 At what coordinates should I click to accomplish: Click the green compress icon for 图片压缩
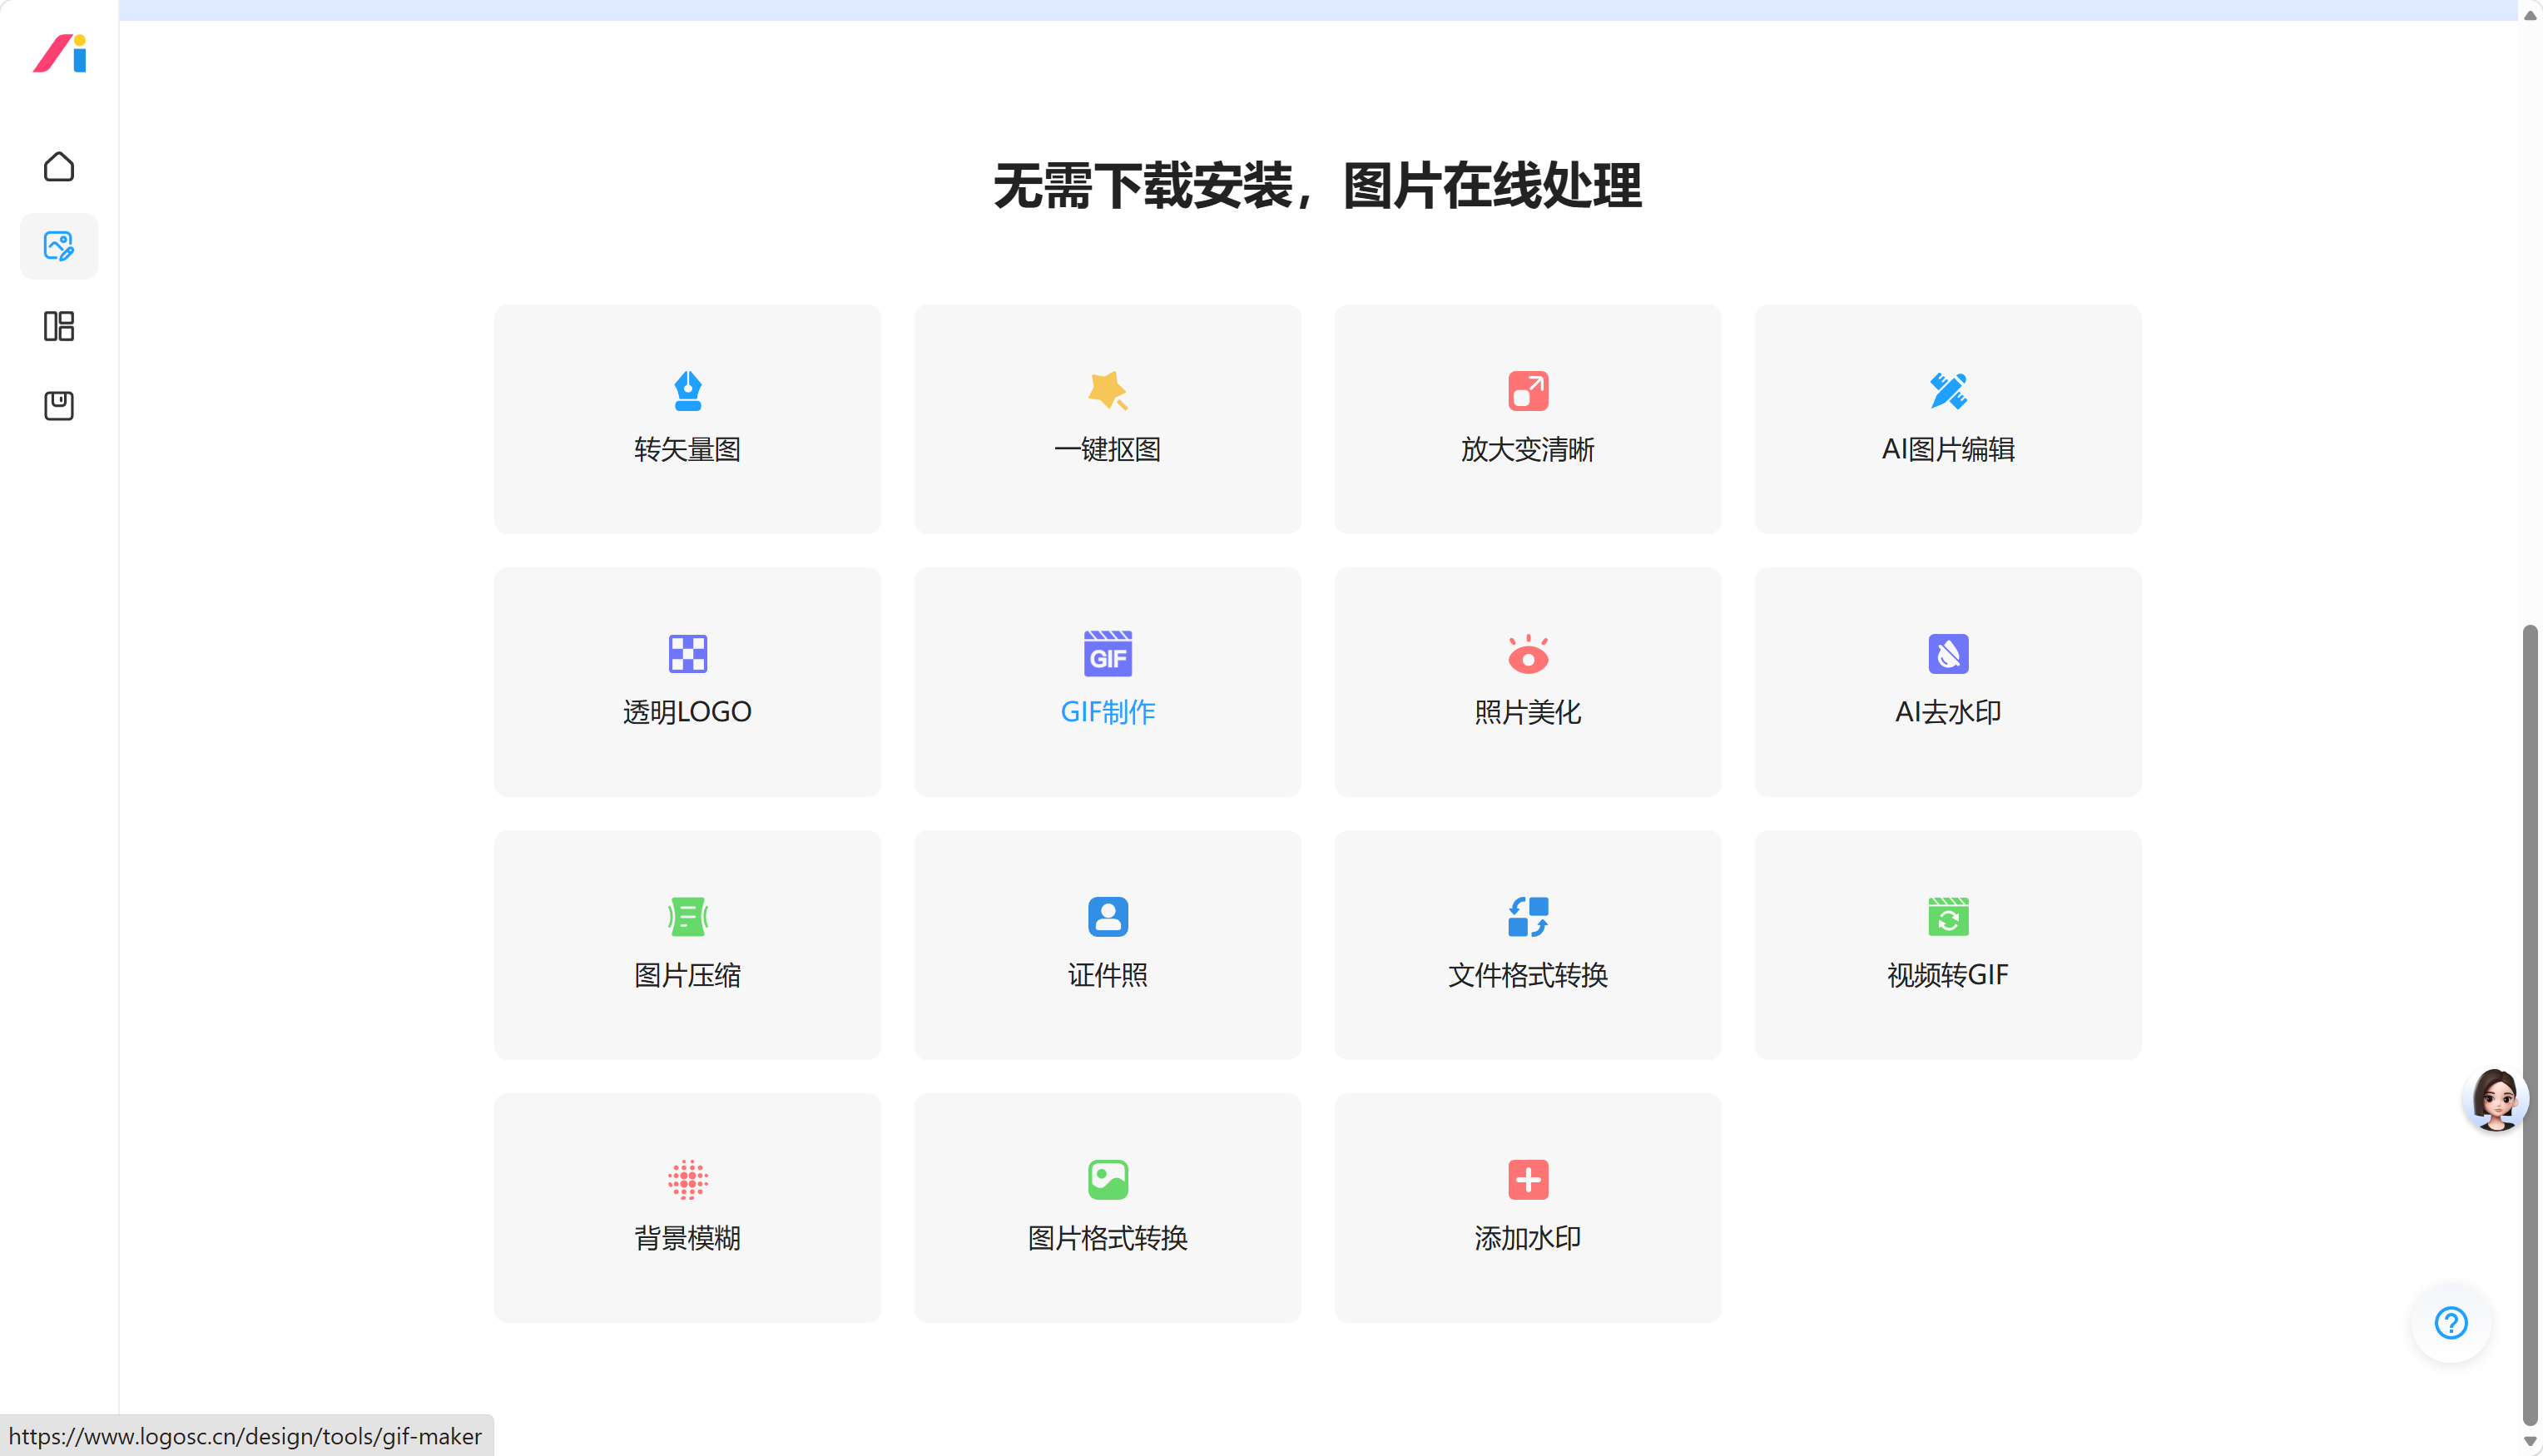point(688,916)
